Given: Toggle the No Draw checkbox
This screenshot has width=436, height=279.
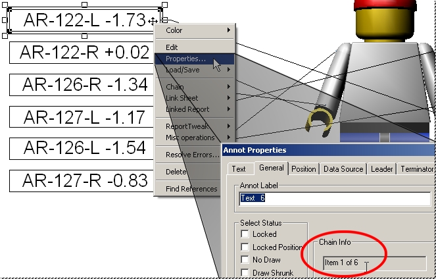Looking at the screenshot, I should click(245, 260).
